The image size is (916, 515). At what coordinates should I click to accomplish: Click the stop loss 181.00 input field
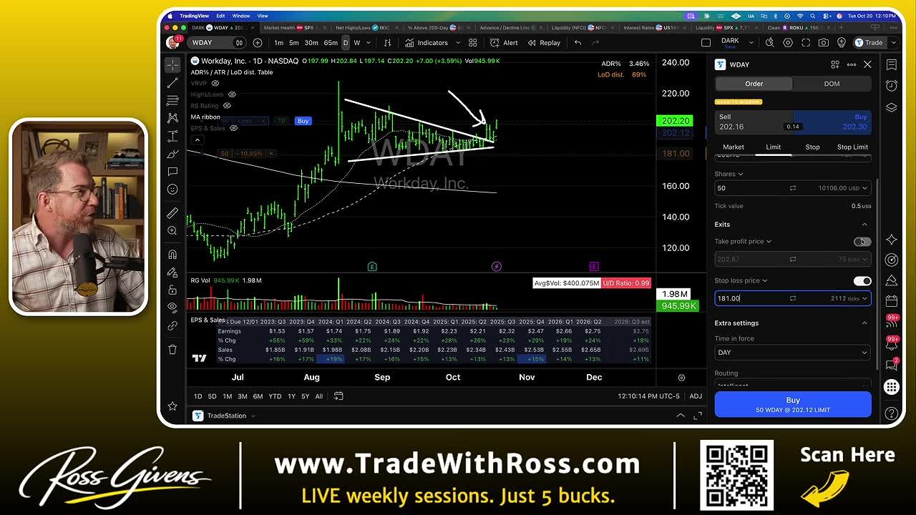pyautogui.click(x=793, y=299)
